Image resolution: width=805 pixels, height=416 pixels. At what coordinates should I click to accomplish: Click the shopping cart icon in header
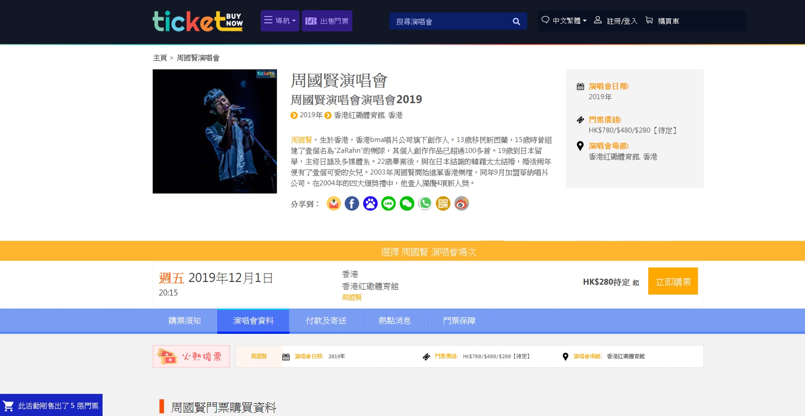[649, 20]
